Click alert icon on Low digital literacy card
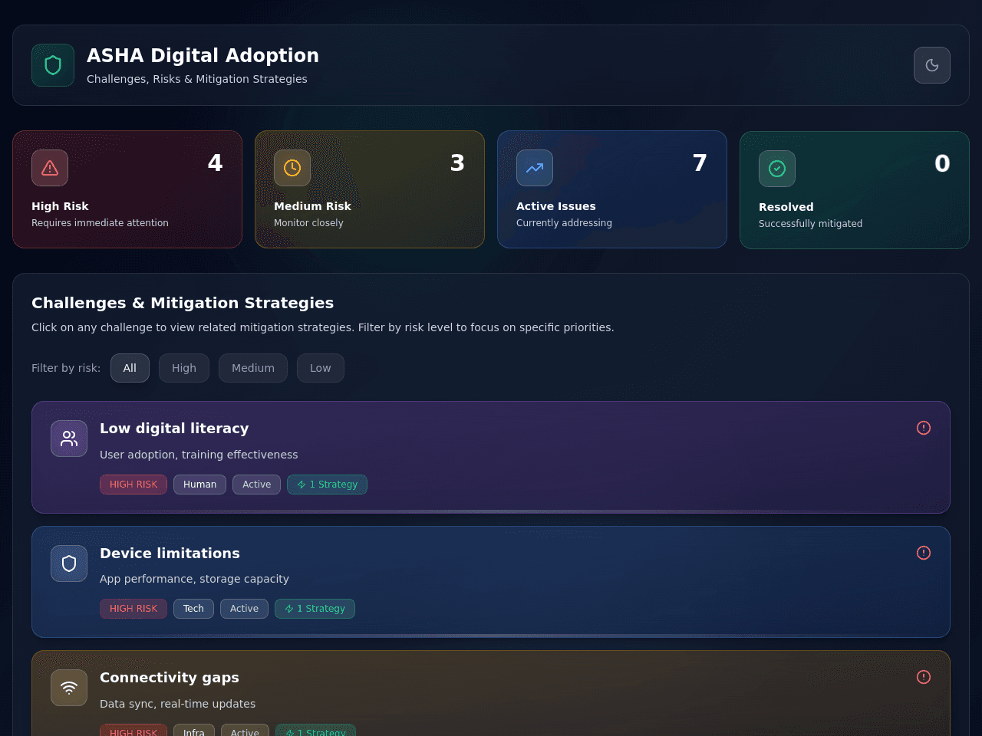 (x=924, y=428)
